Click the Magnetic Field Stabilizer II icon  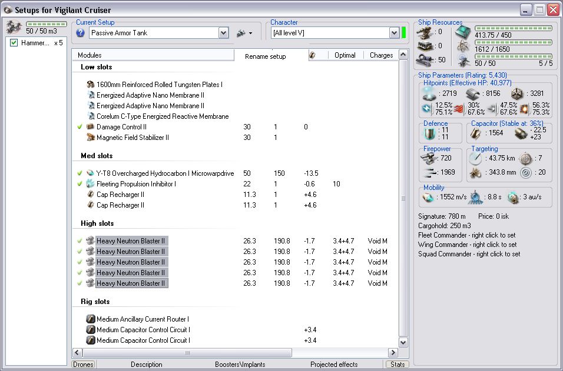90,138
